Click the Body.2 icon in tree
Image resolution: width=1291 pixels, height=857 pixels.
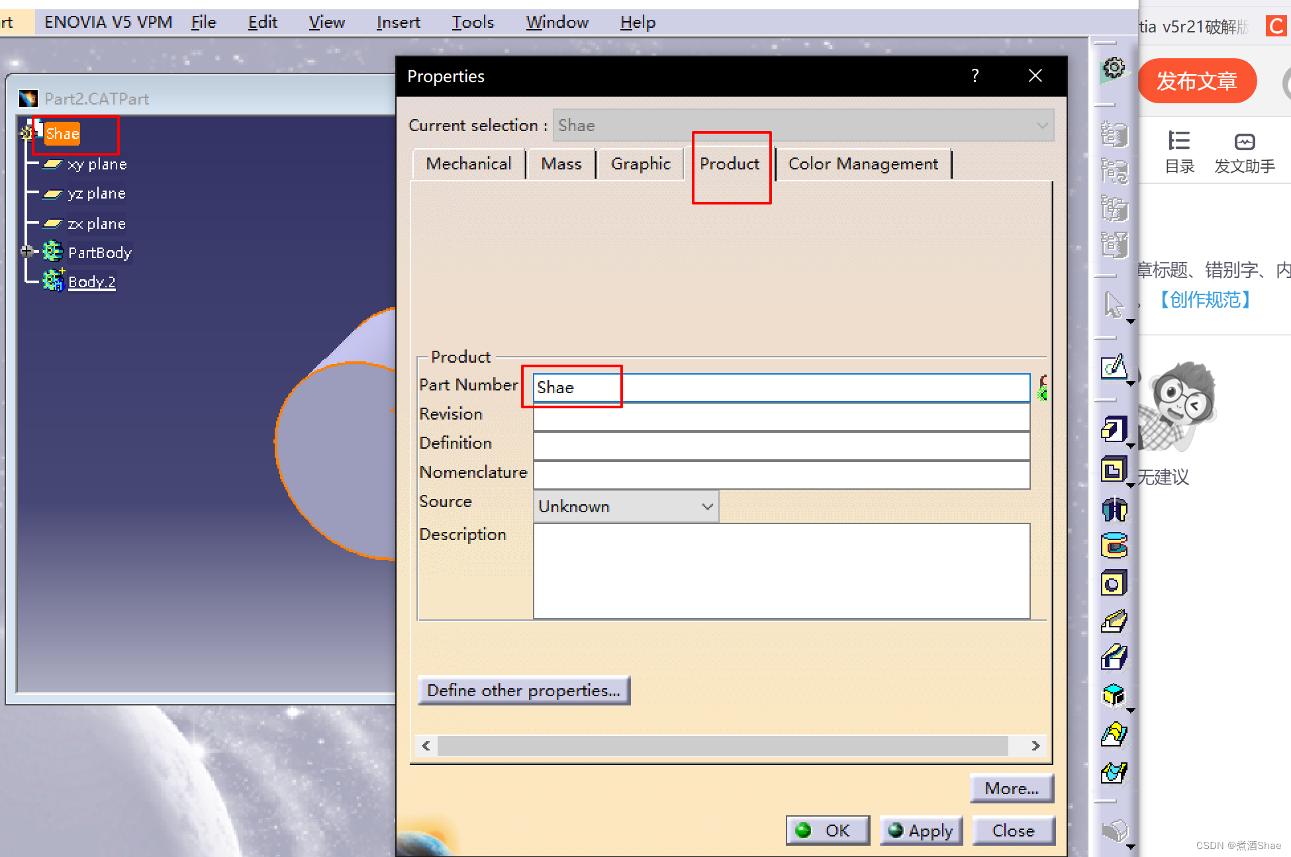[x=54, y=281]
